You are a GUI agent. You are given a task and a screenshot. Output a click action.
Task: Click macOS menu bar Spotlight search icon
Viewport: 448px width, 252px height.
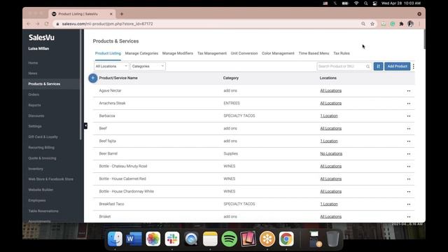(365, 3)
